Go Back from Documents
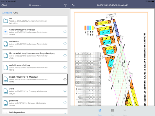The width and height of the screenshot is (155, 116). [x=4, y=5]
